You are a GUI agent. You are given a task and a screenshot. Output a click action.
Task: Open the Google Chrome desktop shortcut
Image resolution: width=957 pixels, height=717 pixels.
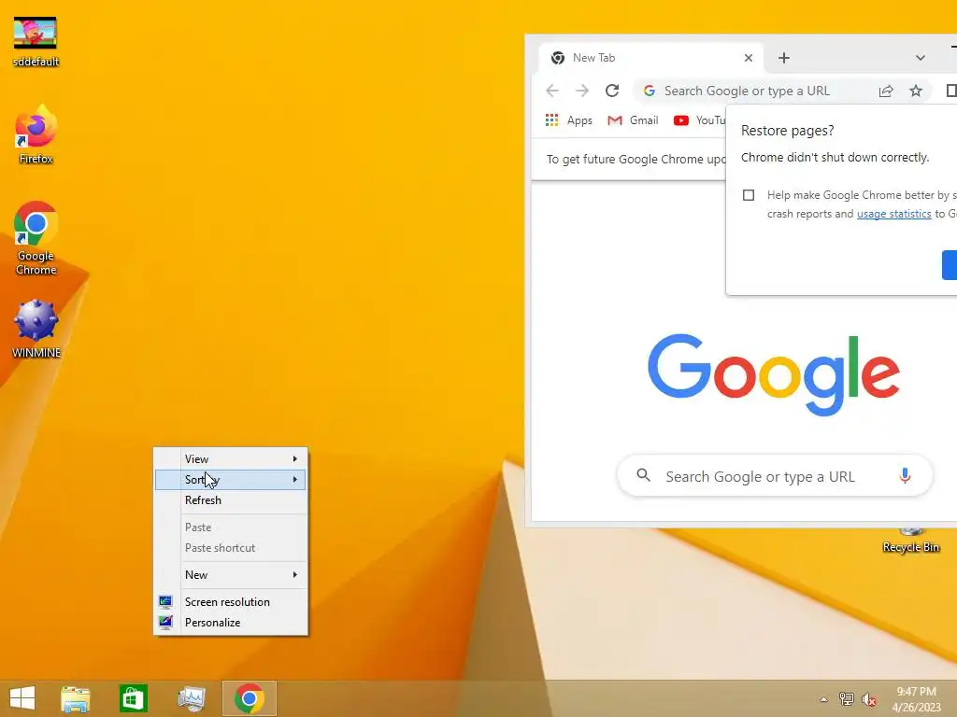click(36, 238)
